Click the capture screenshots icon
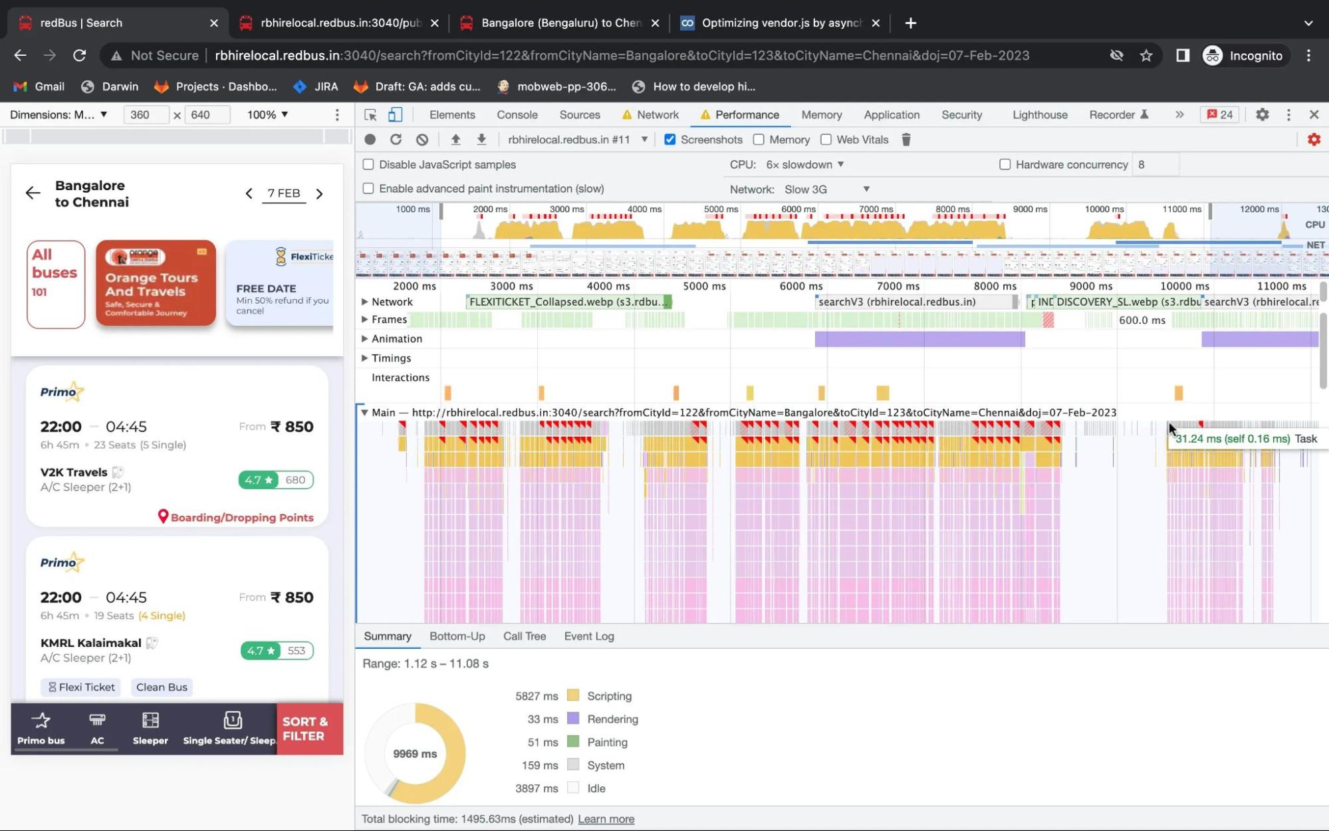 669,139
